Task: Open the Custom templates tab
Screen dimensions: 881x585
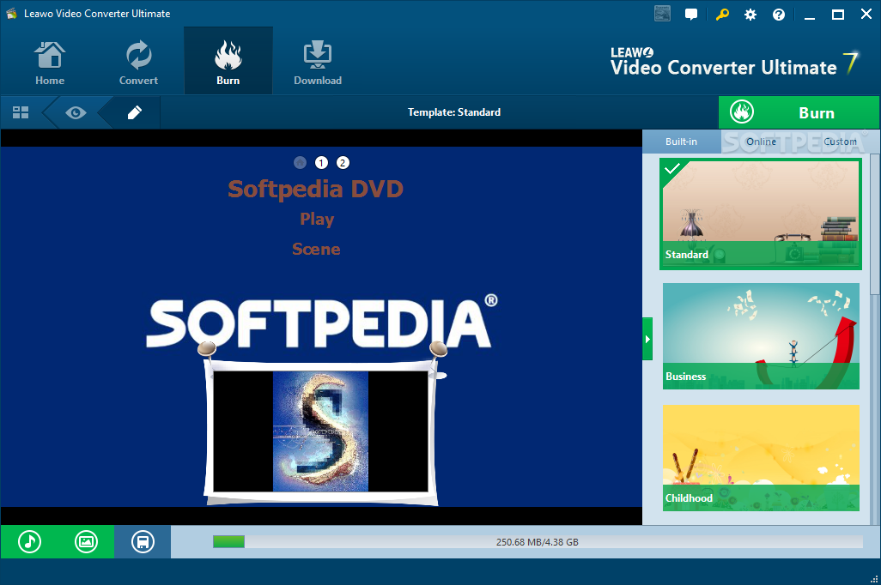Action: [840, 142]
